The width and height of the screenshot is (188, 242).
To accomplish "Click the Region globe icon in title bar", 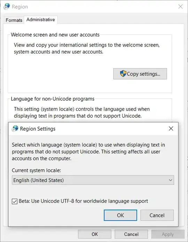I will click(7, 7).
